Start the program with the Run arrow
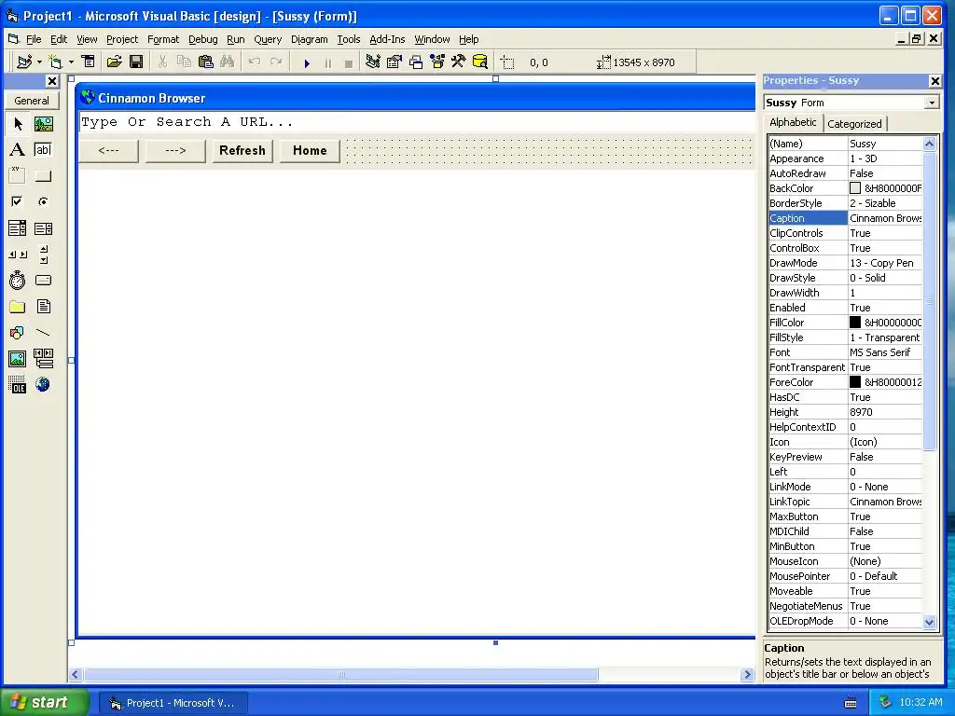Viewport: 955px width, 716px height. [307, 62]
